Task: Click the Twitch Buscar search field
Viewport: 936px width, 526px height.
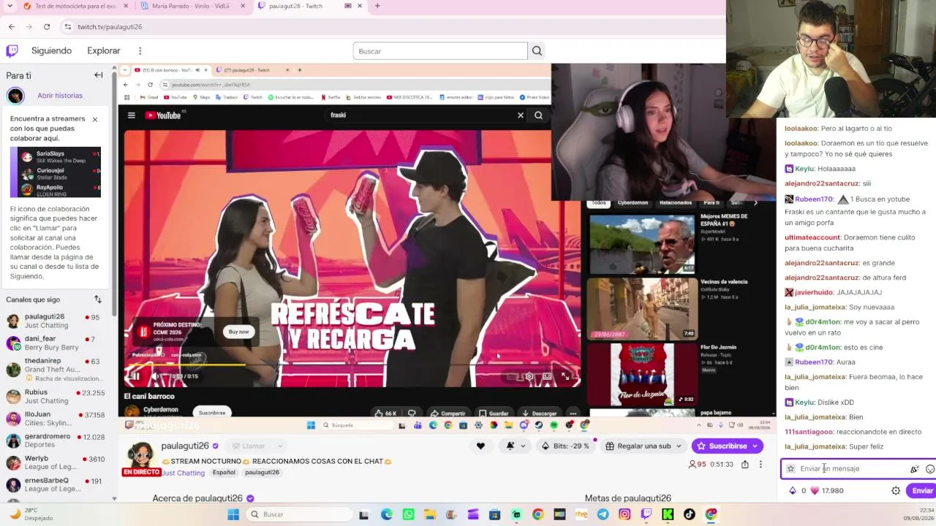Action: (x=440, y=51)
